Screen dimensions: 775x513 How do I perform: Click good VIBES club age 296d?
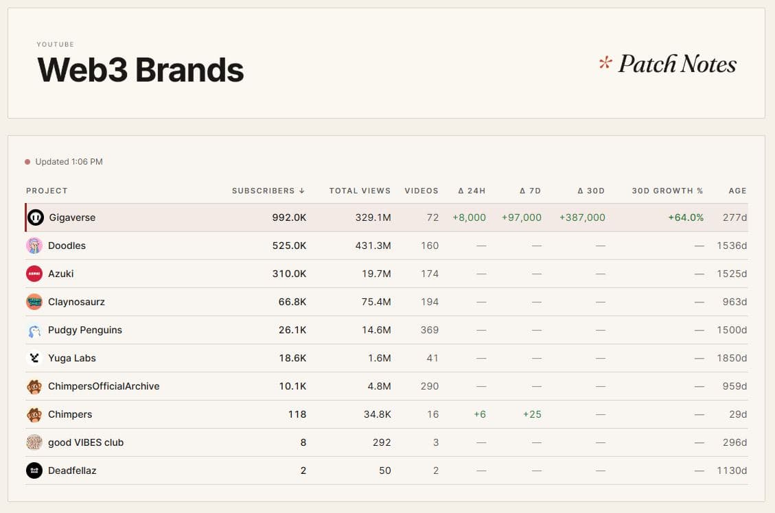[735, 442]
